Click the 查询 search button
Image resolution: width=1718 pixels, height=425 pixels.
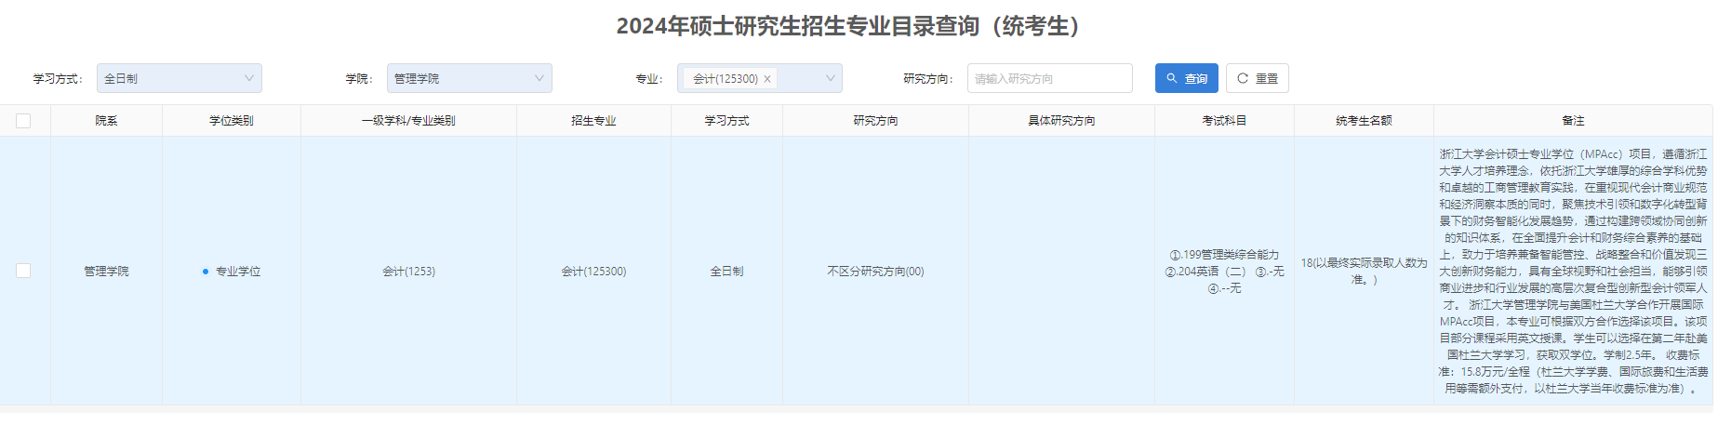[1186, 79]
